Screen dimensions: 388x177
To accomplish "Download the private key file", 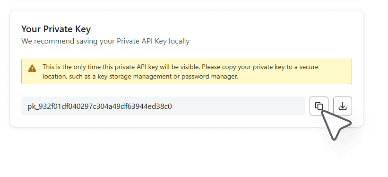I will (x=343, y=106).
